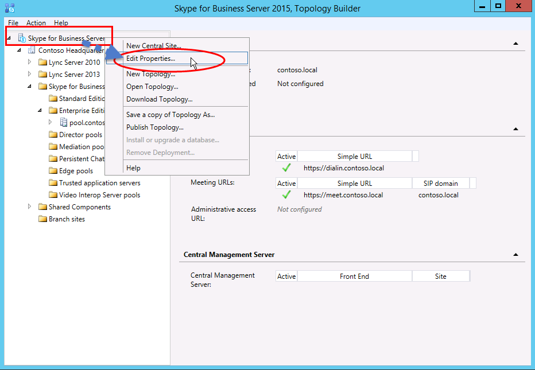
Task: Expand the Shared Components tree node
Action: [x=29, y=207]
